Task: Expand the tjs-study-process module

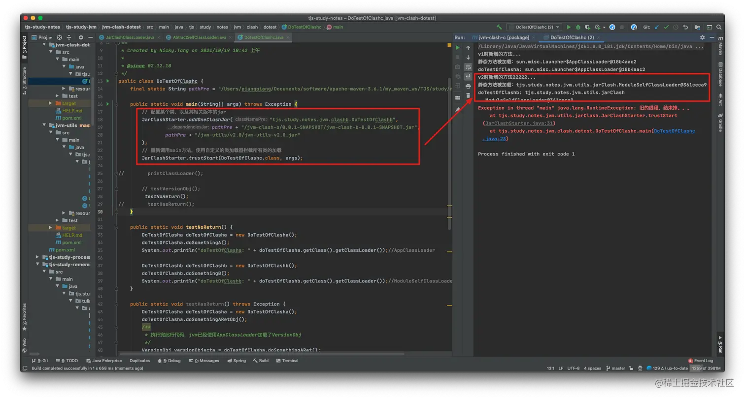Action: click(37, 257)
